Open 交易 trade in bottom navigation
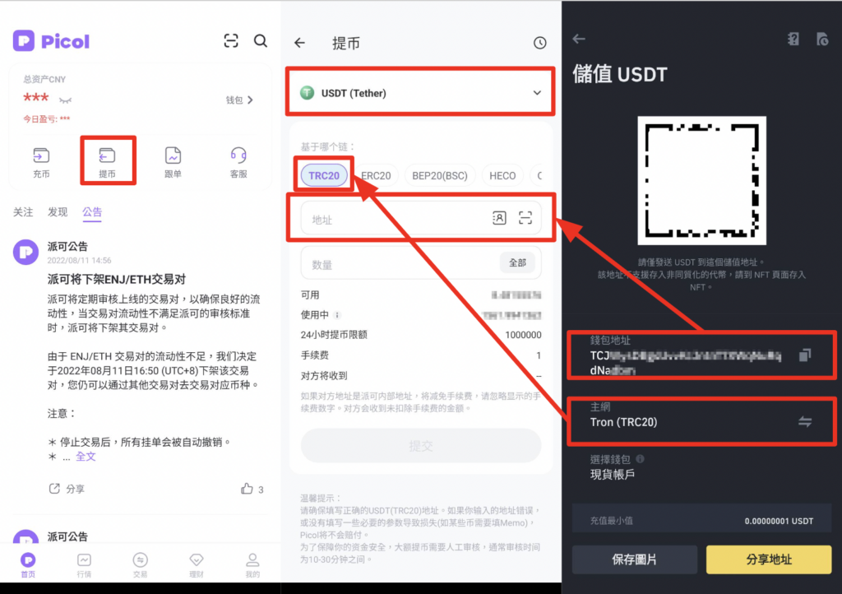Viewport: 842px width, 594px height. (140, 565)
